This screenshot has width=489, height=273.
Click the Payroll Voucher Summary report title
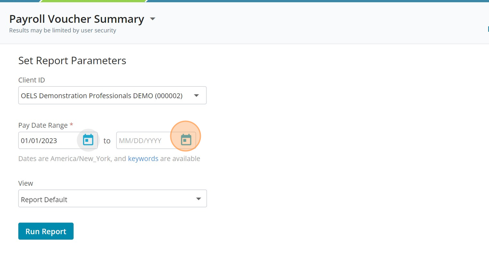pos(76,19)
